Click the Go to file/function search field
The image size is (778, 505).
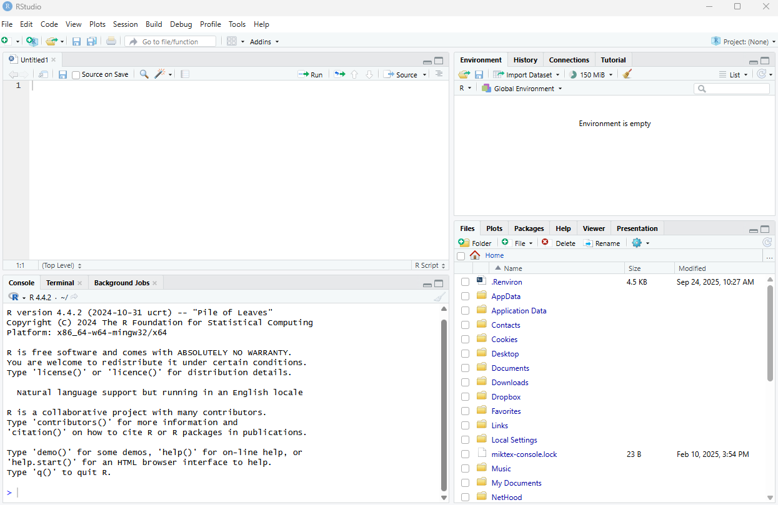[x=171, y=42]
